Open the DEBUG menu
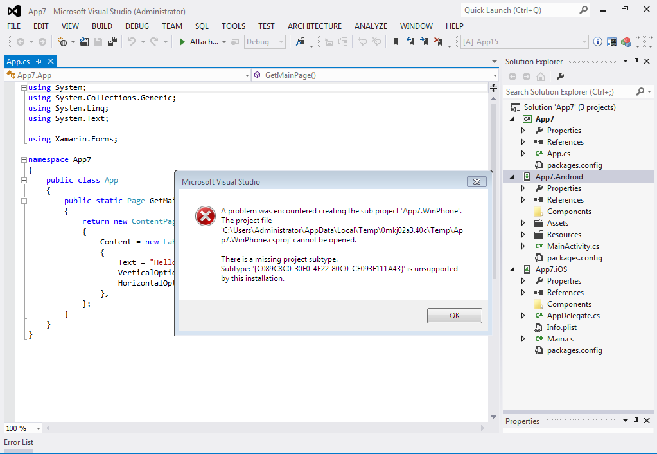This screenshot has width=657, height=454. click(137, 26)
